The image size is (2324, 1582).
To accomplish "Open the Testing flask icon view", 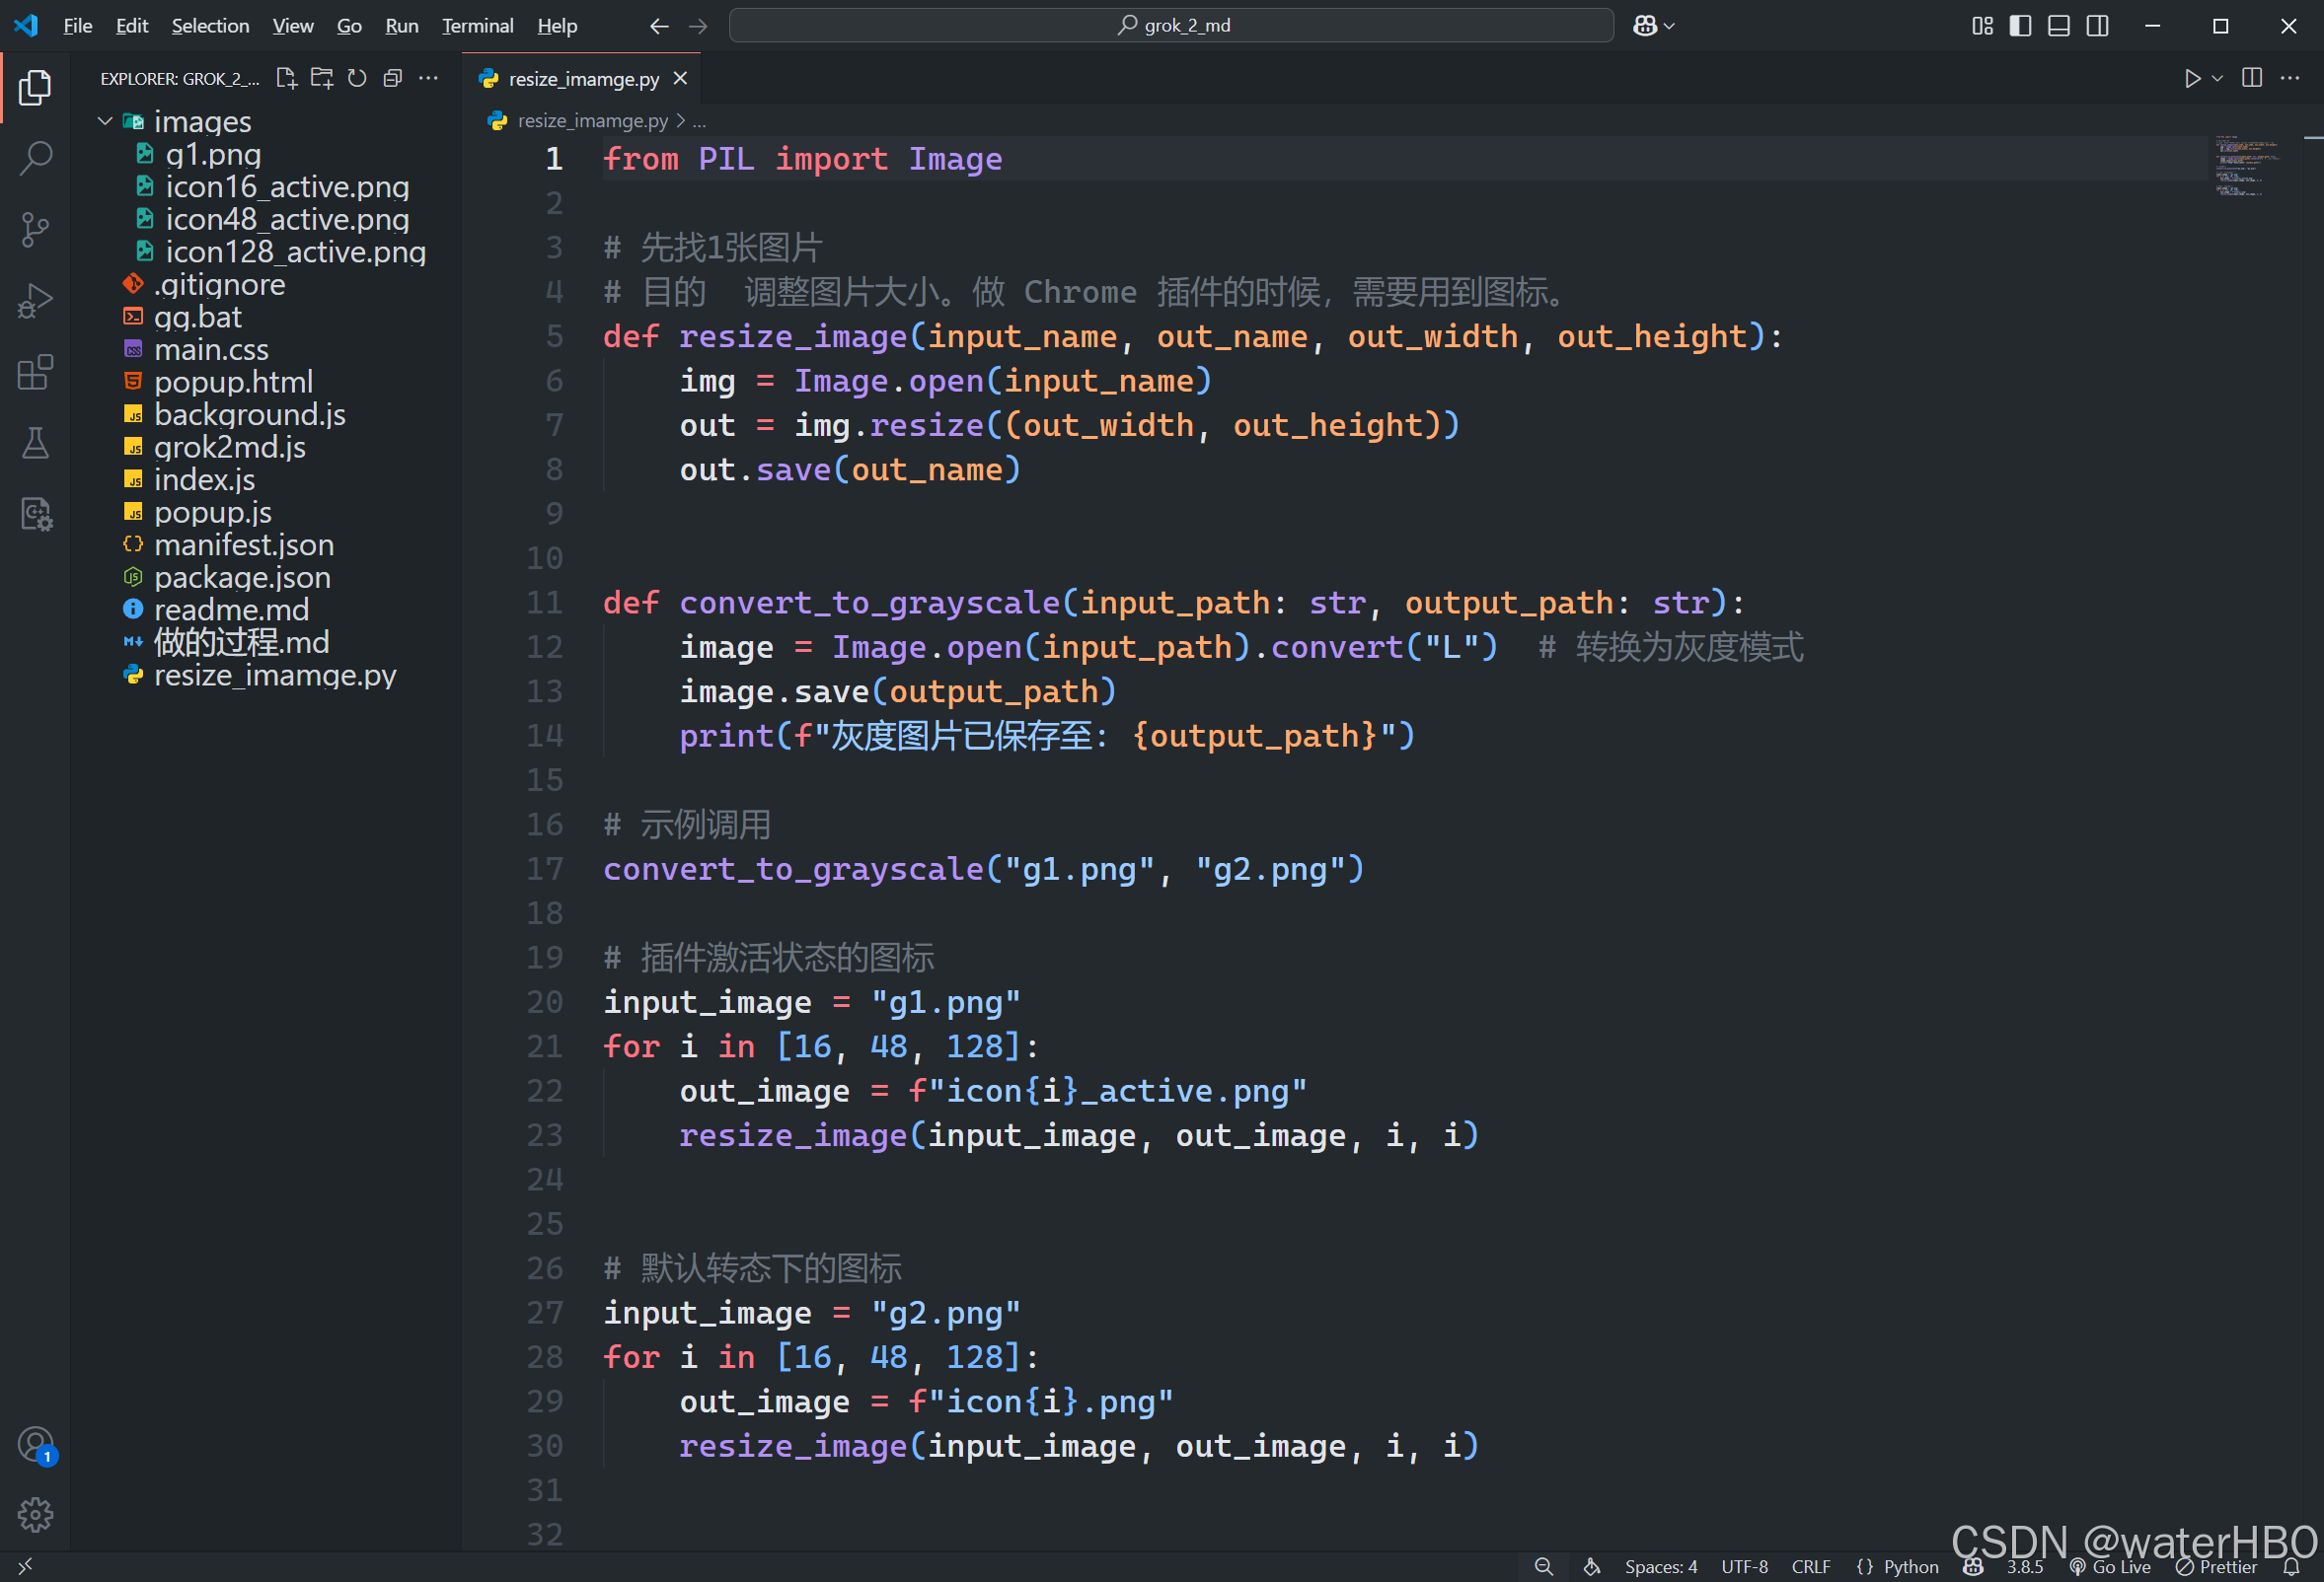I will tap(36, 443).
